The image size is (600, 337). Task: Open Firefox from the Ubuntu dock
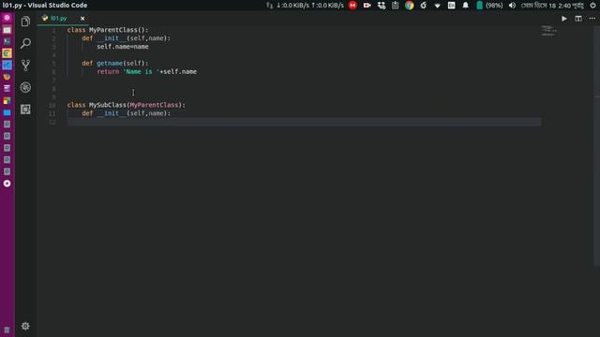[x=7, y=77]
